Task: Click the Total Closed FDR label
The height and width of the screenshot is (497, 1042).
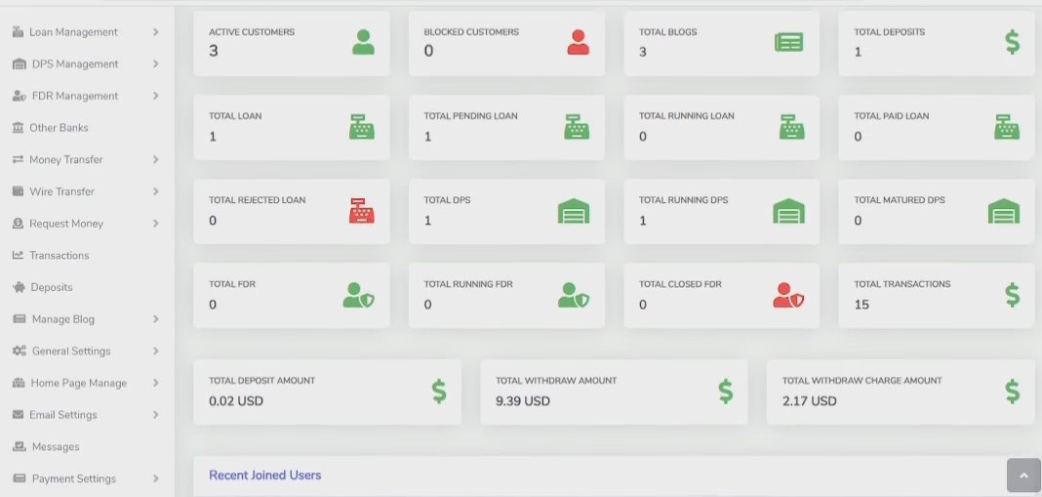Action: (680, 284)
